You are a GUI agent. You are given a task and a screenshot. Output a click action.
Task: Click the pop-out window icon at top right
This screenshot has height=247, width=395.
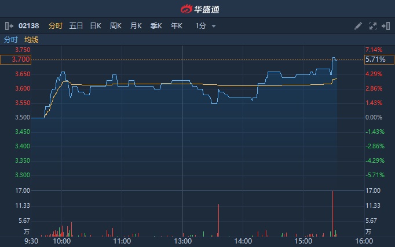click(385, 26)
